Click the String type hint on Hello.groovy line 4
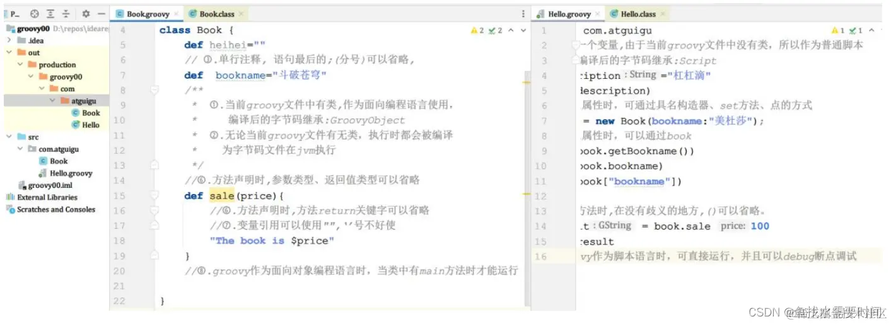The width and height of the screenshot is (891, 324). coord(643,75)
